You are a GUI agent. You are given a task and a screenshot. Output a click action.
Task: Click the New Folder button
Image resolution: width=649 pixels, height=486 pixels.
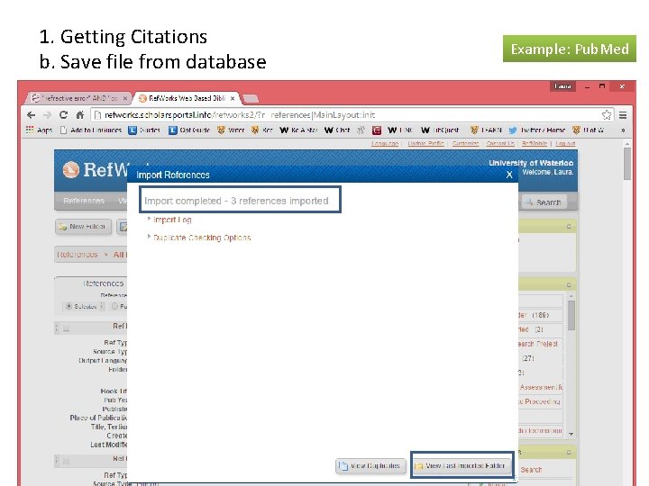(x=83, y=227)
